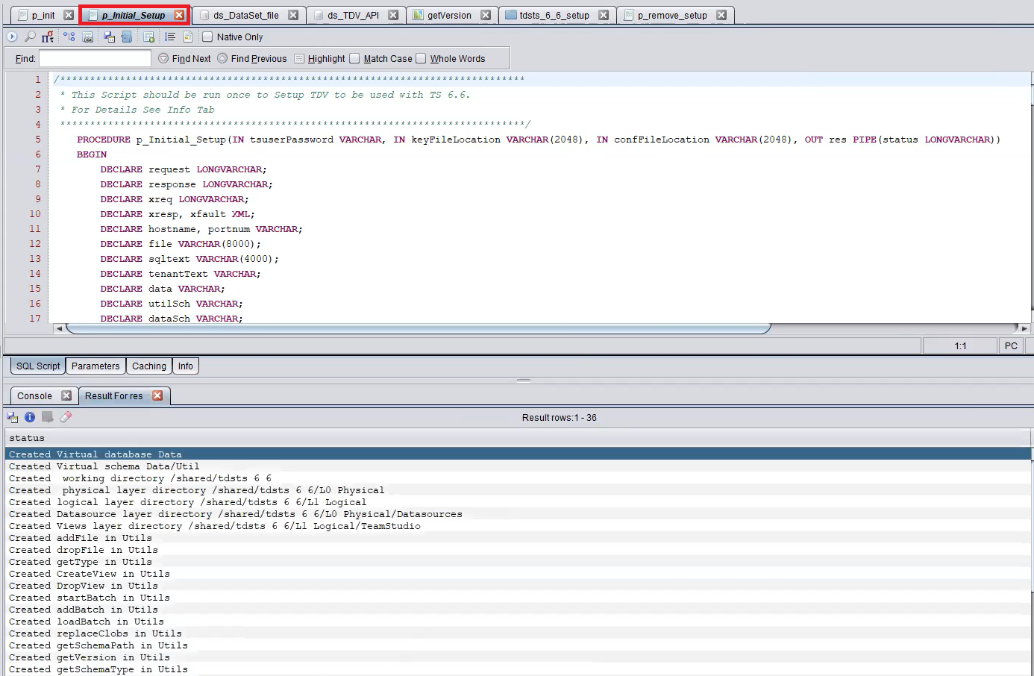Open the info icon in the results panel

[29, 417]
